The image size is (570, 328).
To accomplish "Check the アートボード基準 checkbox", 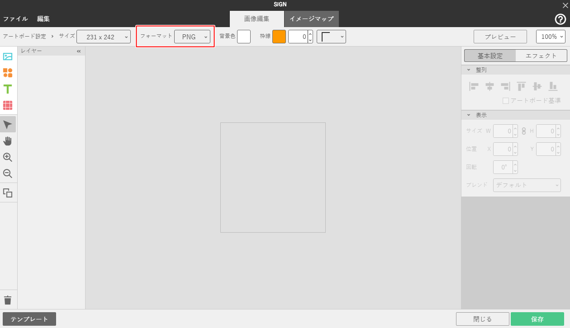I will 506,101.
